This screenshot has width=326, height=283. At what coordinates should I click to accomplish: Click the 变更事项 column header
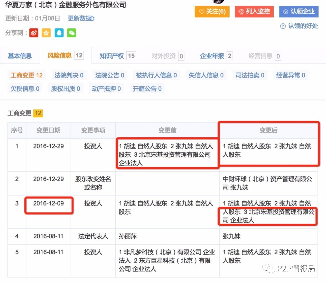pyautogui.click(x=93, y=130)
